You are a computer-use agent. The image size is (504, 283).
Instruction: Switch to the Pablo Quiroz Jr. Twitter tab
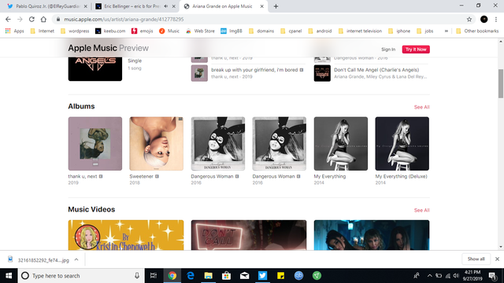coord(47,6)
